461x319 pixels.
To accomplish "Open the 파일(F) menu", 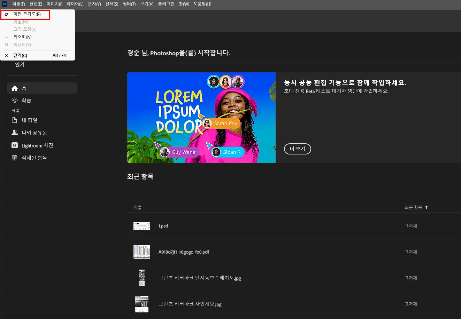I will pos(18,4).
